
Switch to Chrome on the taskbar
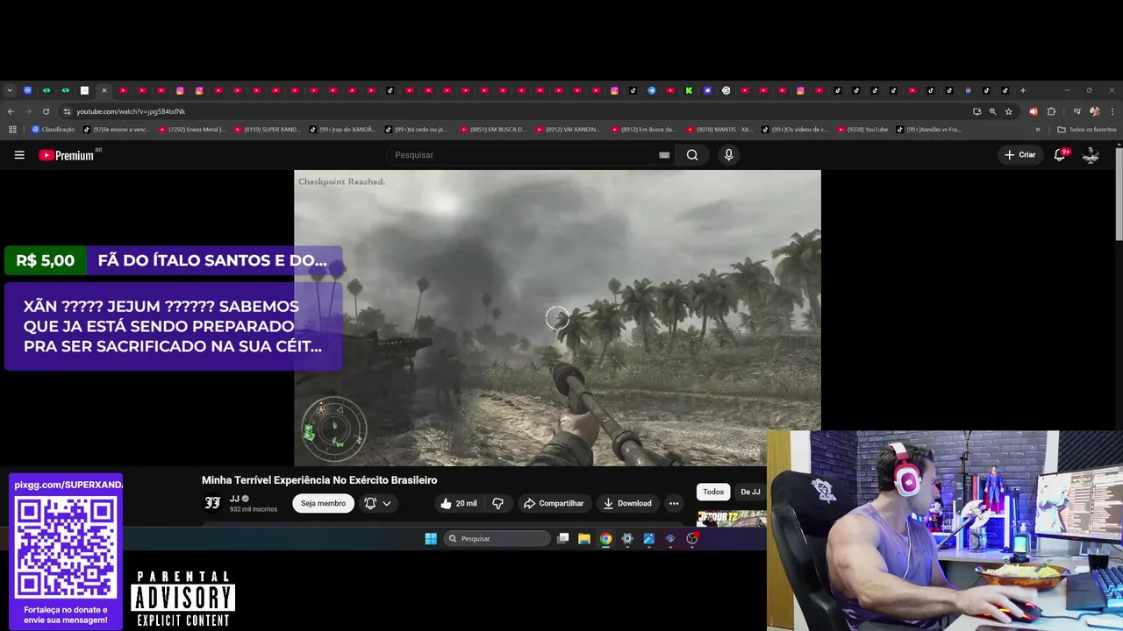(605, 539)
